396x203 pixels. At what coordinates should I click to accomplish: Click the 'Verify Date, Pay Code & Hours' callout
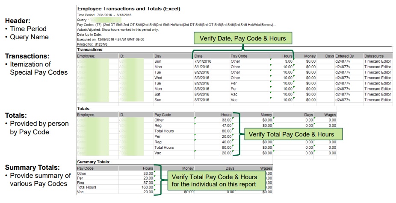[x=242, y=39]
